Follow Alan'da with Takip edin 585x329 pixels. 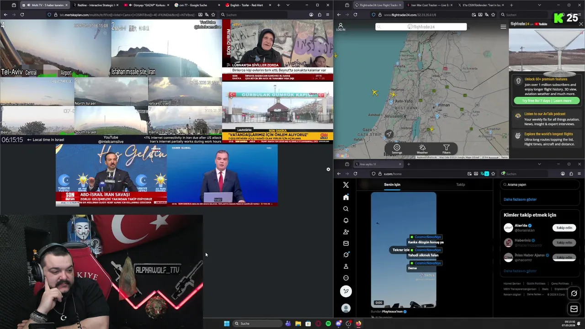click(564, 228)
